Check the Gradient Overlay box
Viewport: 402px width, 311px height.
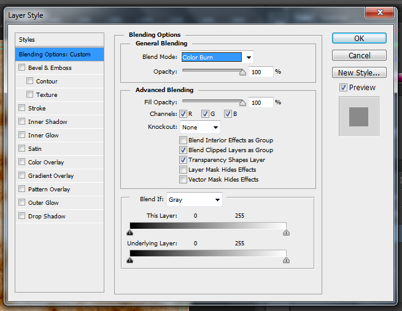pos(22,175)
